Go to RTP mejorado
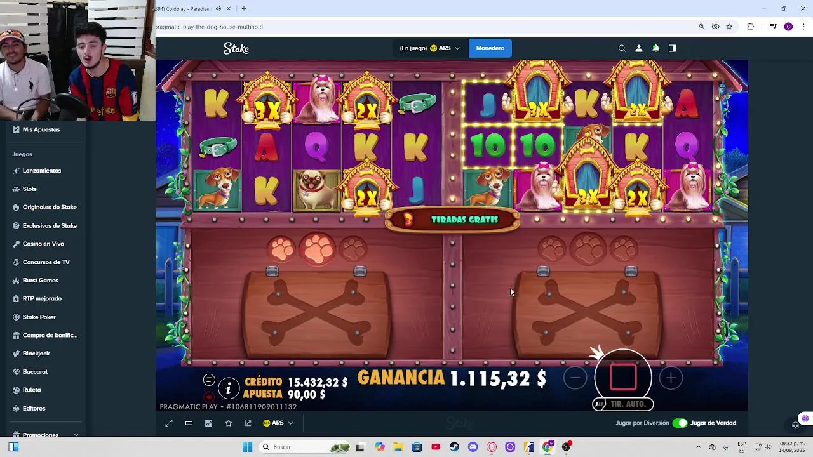This screenshot has width=813, height=457. (x=42, y=298)
